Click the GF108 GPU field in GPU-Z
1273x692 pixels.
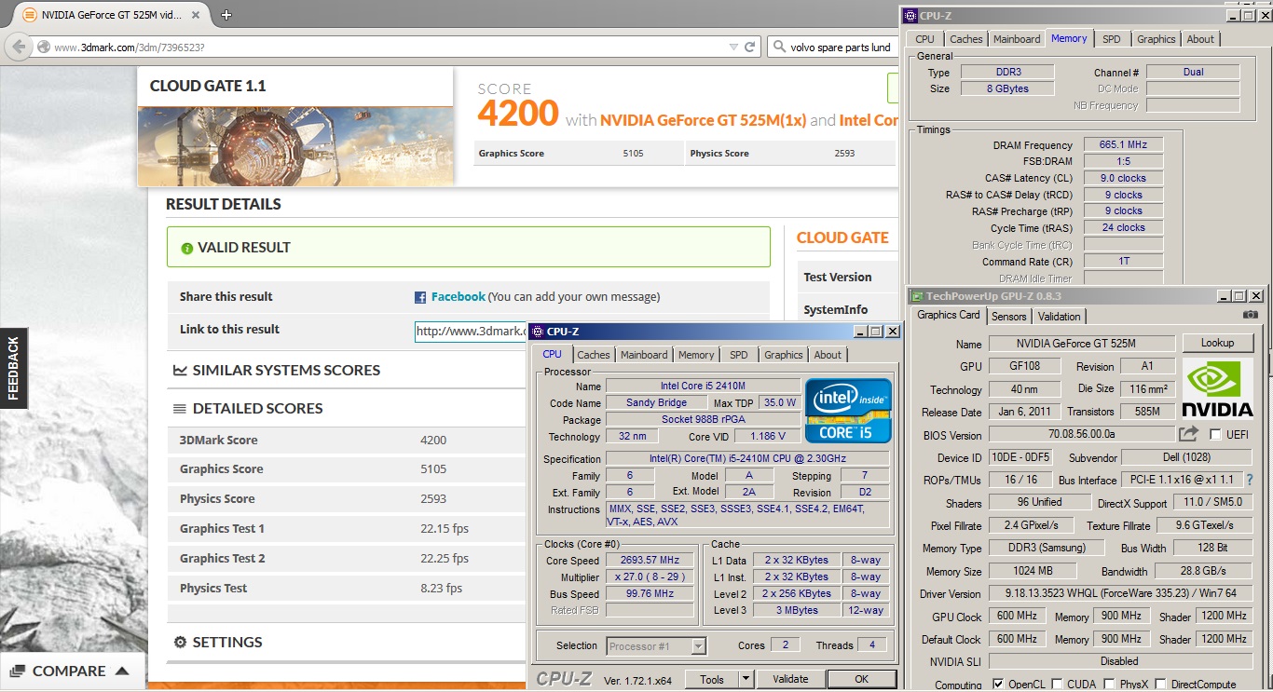click(x=1024, y=367)
